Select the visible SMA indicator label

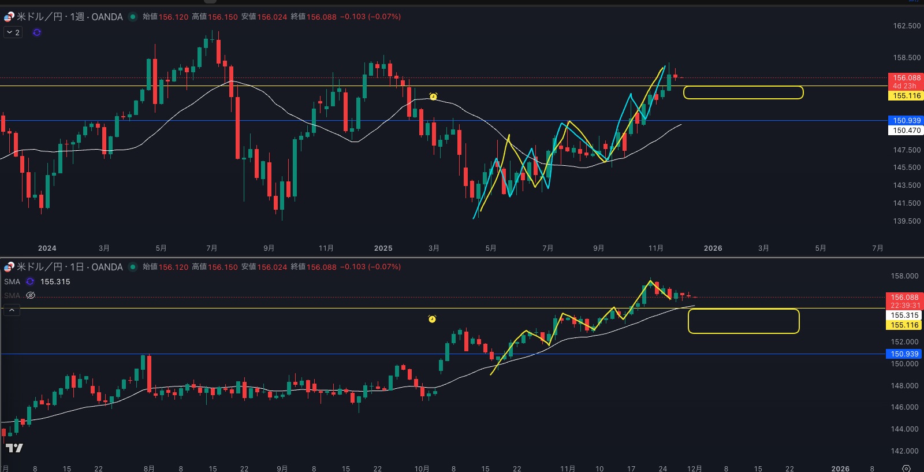(x=12, y=282)
